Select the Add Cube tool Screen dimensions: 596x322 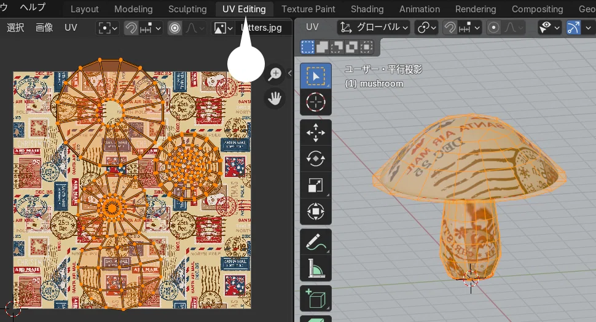point(315,299)
